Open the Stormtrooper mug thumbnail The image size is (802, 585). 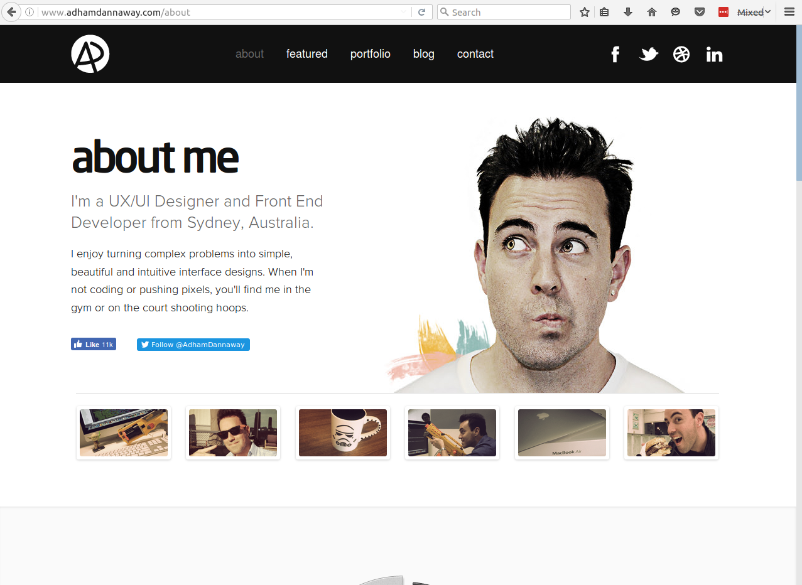pos(343,433)
